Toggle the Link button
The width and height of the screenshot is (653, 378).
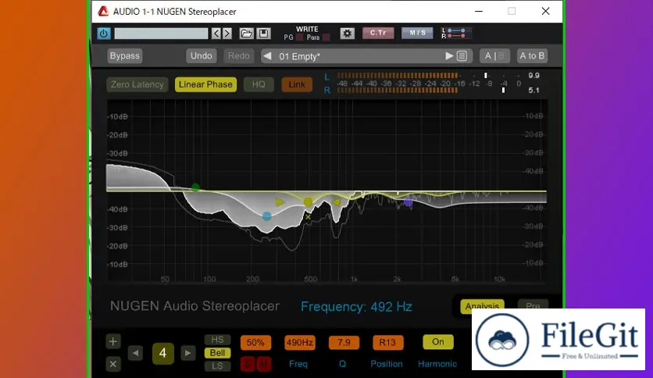click(297, 84)
